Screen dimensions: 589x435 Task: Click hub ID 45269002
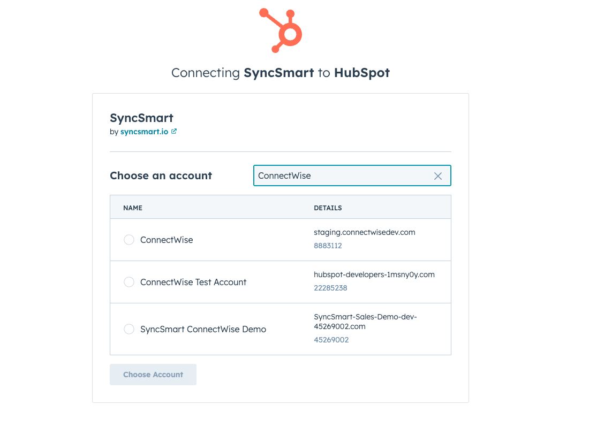[331, 340]
